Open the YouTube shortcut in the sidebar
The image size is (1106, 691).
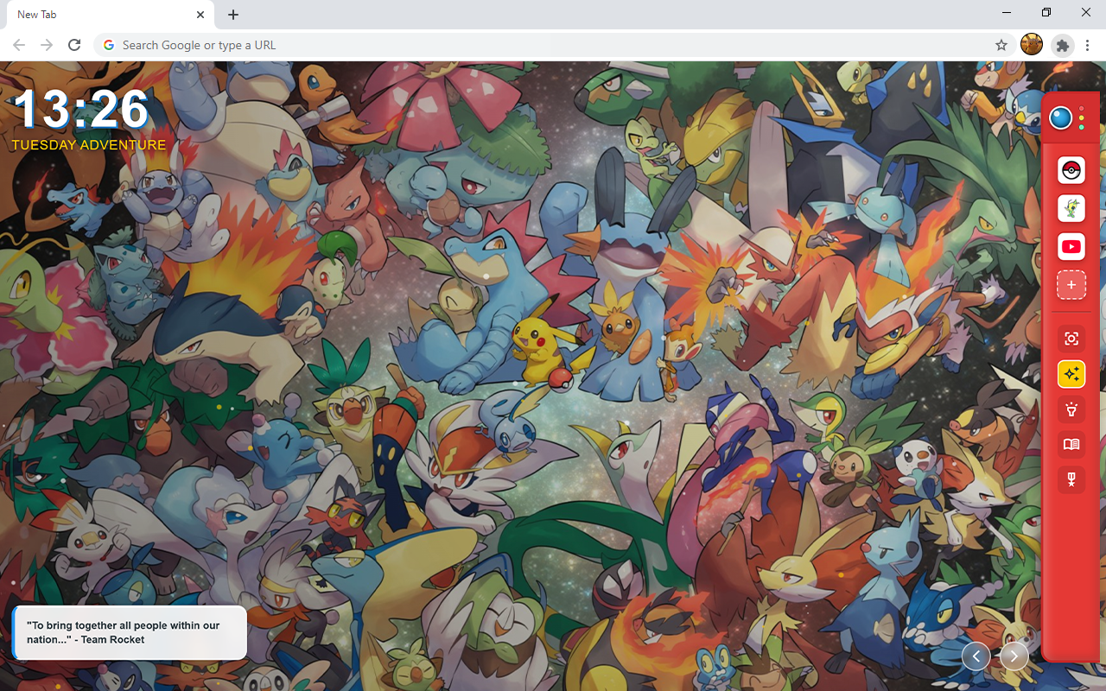[x=1071, y=247]
